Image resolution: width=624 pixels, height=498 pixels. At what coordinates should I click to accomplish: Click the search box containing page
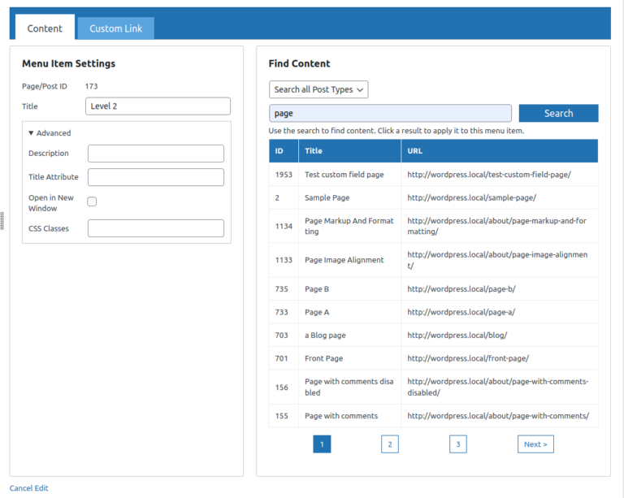390,114
